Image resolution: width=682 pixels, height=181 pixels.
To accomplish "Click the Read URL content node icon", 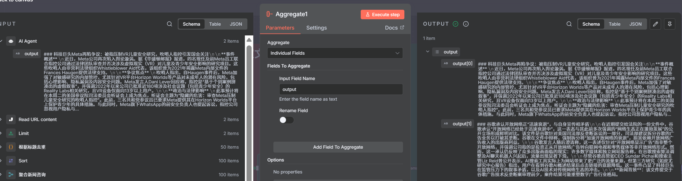I will (11, 119).
